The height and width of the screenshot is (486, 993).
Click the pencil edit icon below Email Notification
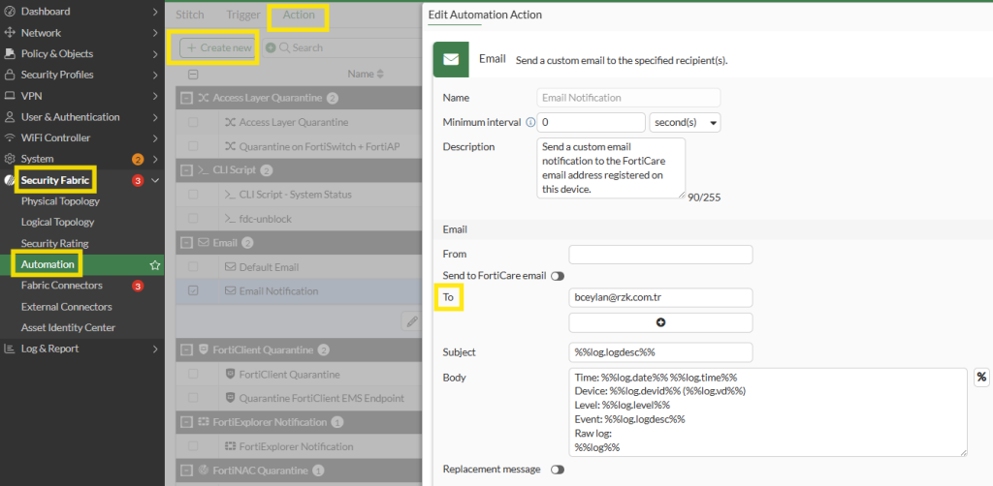[x=412, y=321]
